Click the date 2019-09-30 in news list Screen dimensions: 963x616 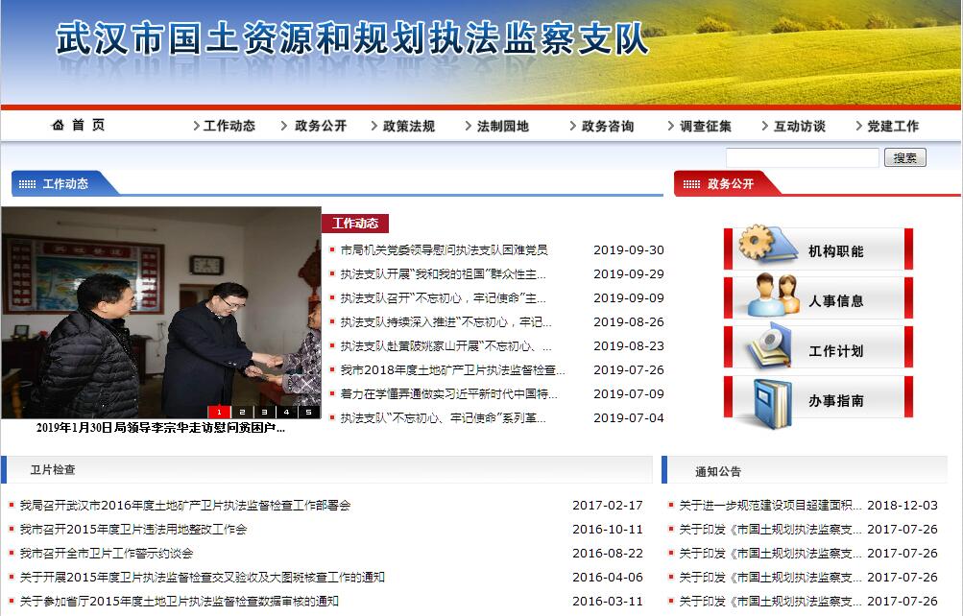pos(628,249)
